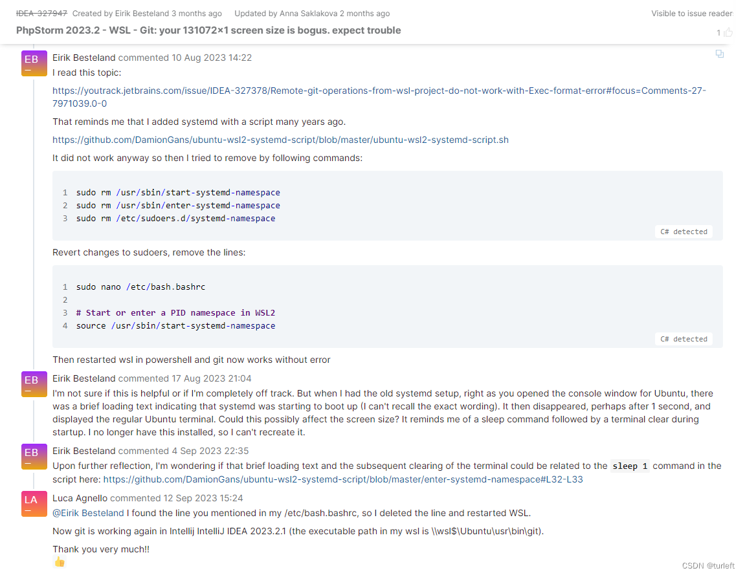Click the thumbs-up vote icon by issue title
The width and height of the screenshot is (745, 575).
(x=728, y=32)
